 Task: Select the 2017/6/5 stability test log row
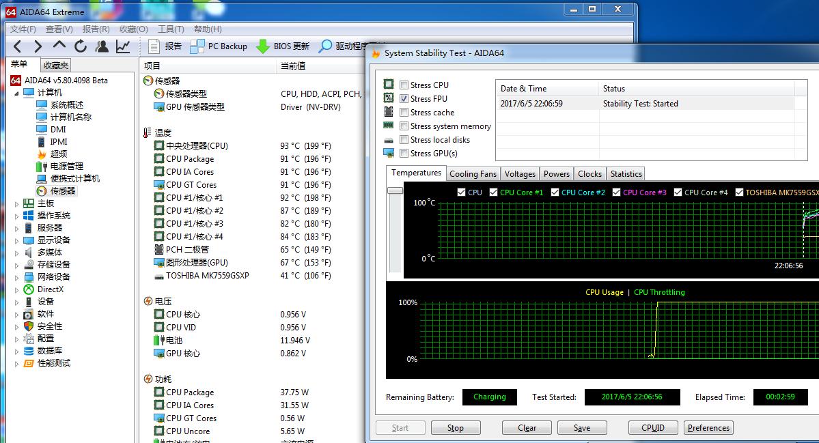(644, 104)
